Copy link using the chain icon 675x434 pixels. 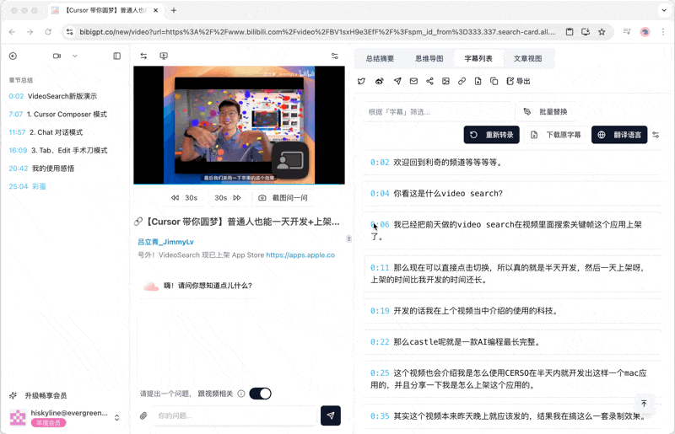[x=462, y=81]
